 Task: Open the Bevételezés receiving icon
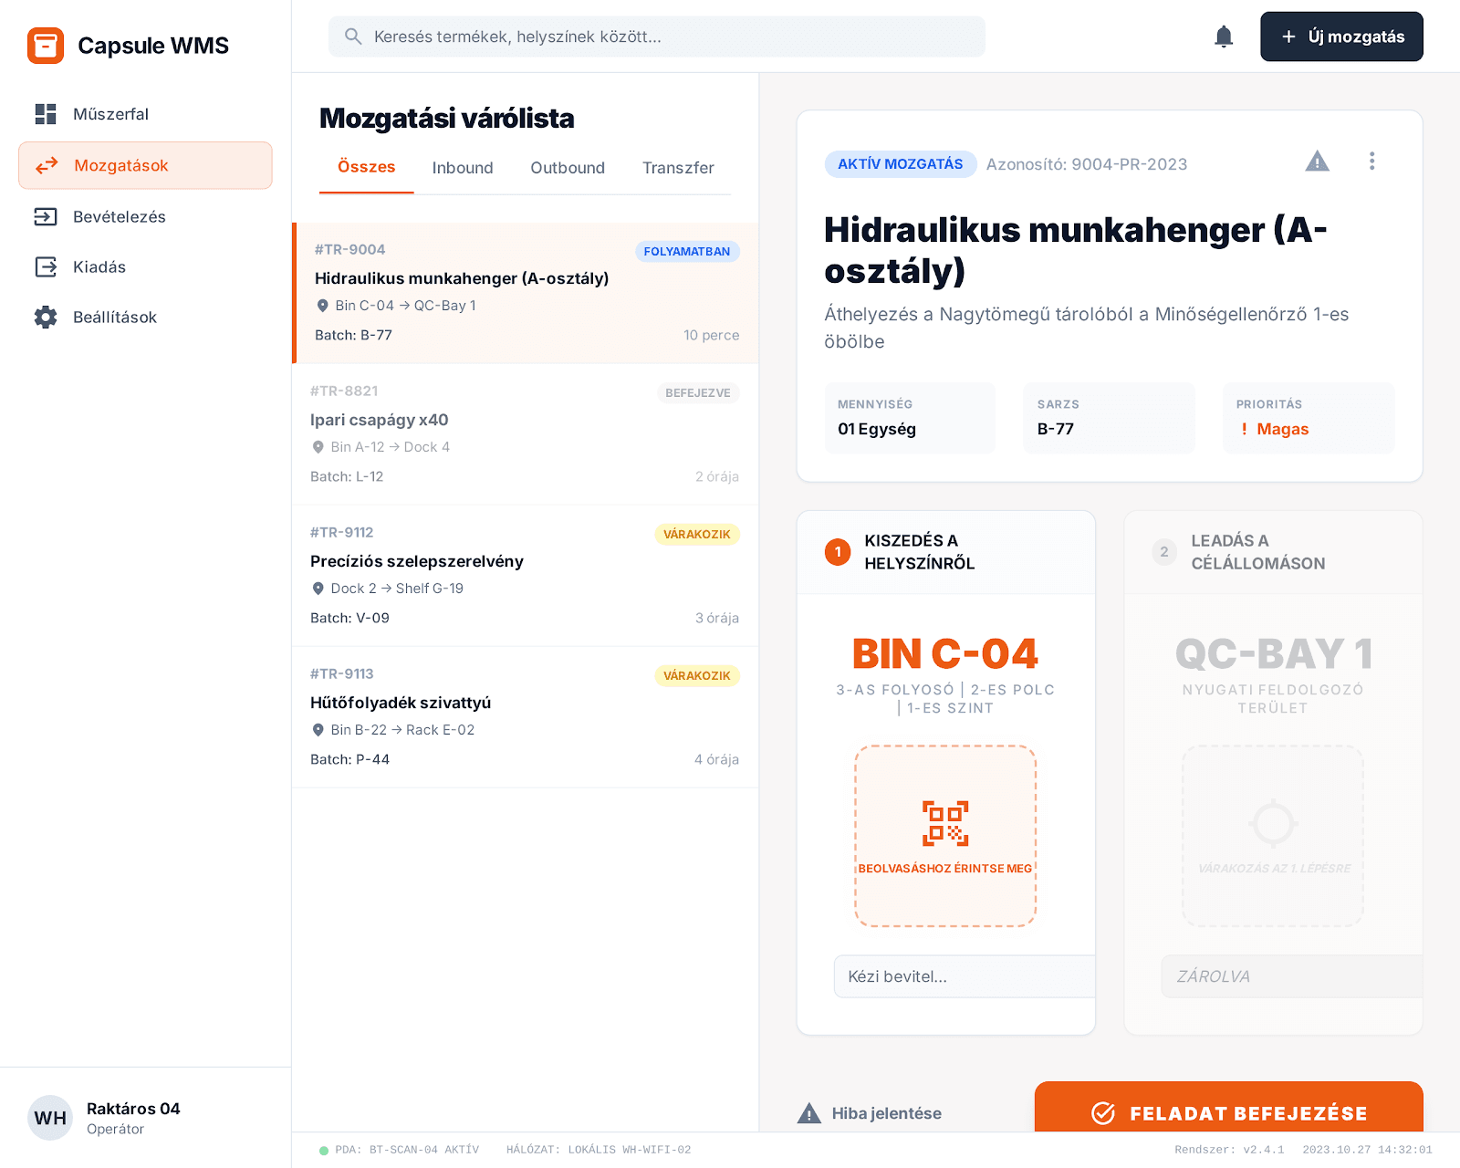[x=45, y=216]
